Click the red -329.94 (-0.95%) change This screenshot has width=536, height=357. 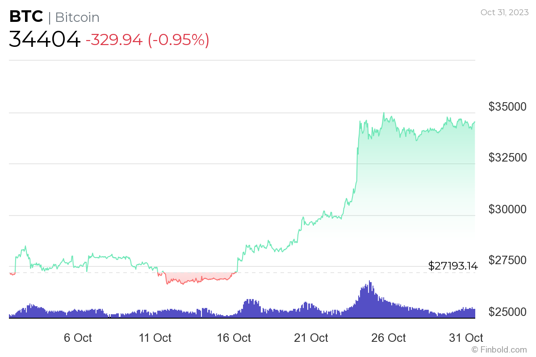(147, 40)
